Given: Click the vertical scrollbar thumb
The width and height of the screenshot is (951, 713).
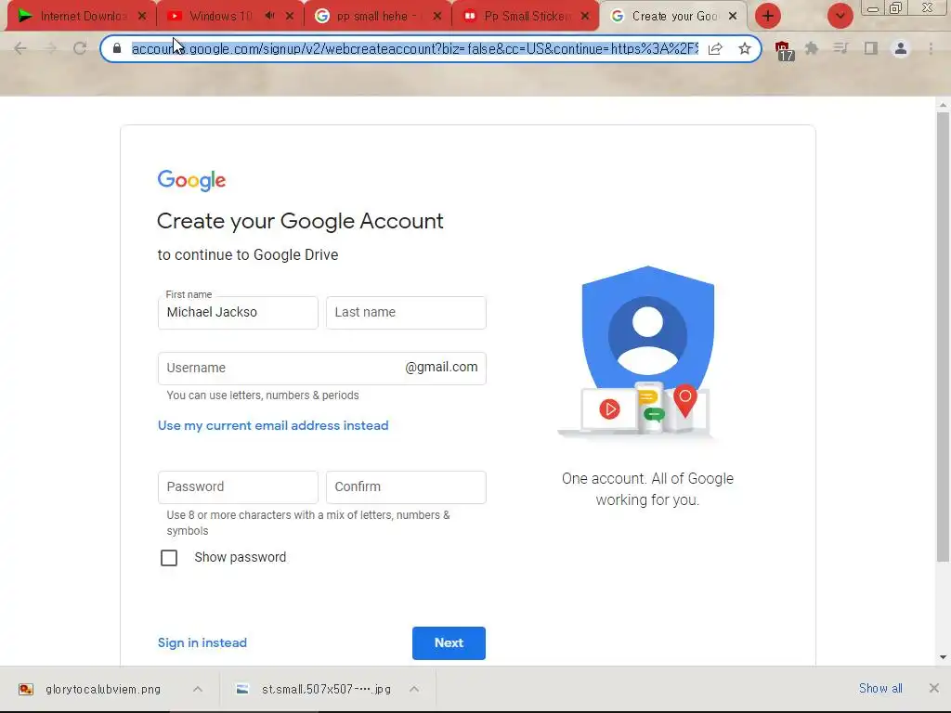Looking at the screenshot, I should point(943,336).
